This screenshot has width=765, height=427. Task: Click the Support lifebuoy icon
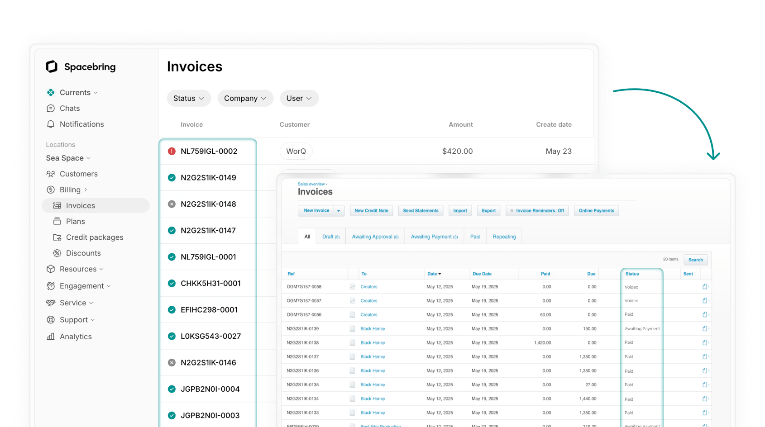point(51,319)
